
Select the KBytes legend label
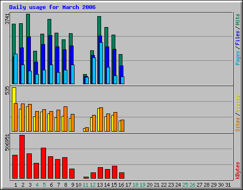point(237,171)
